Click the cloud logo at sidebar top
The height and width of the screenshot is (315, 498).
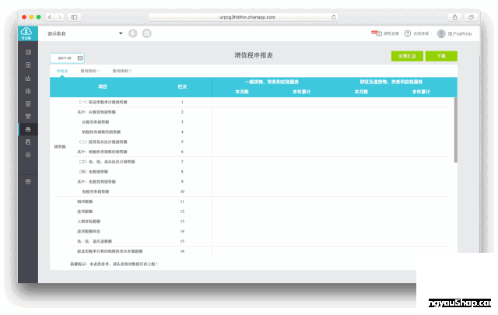(26, 33)
